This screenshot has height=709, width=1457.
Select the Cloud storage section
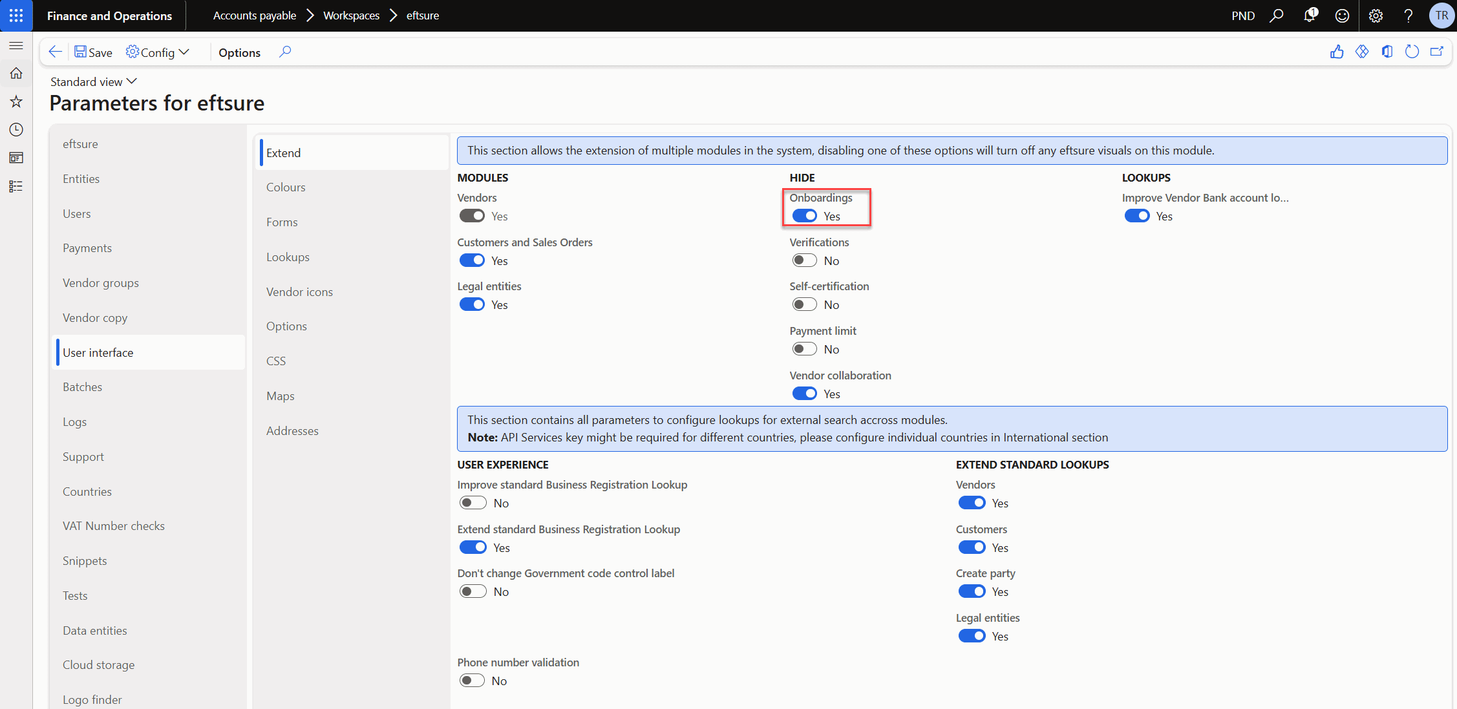point(150,665)
